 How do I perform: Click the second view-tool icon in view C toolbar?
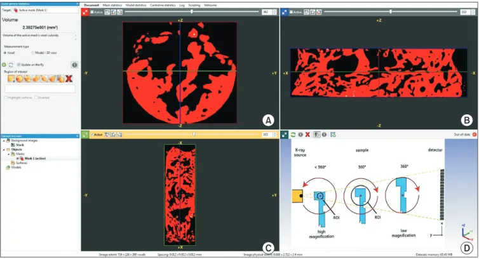[x=113, y=135]
